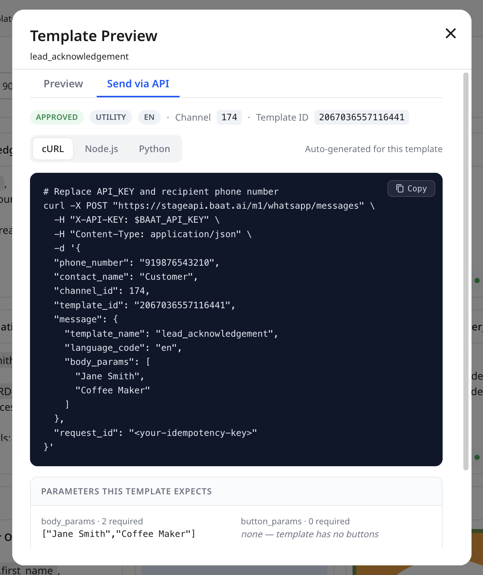The image size is (483, 575).
Task: Click "Jane Smith" in body_params code
Action: click(x=110, y=376)
